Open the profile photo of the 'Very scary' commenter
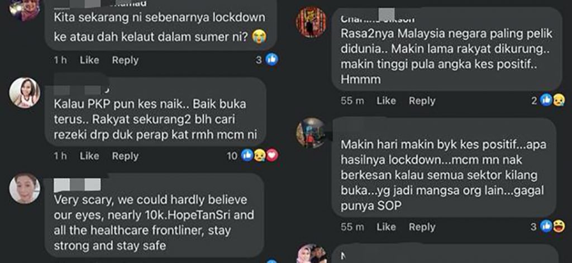This screenshot has height=263, width=572. click(x=25, y=188)
